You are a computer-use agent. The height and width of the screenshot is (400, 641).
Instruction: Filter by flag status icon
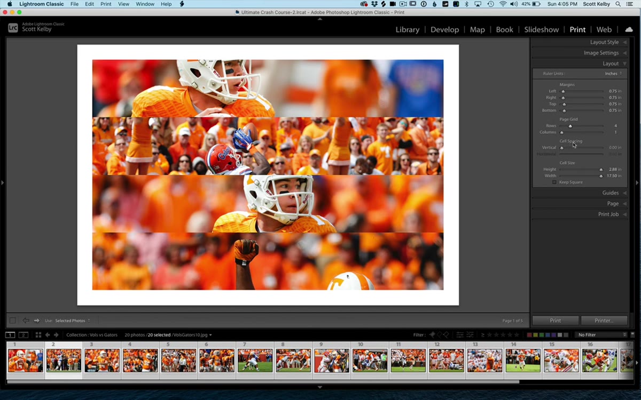coord(439,335)
